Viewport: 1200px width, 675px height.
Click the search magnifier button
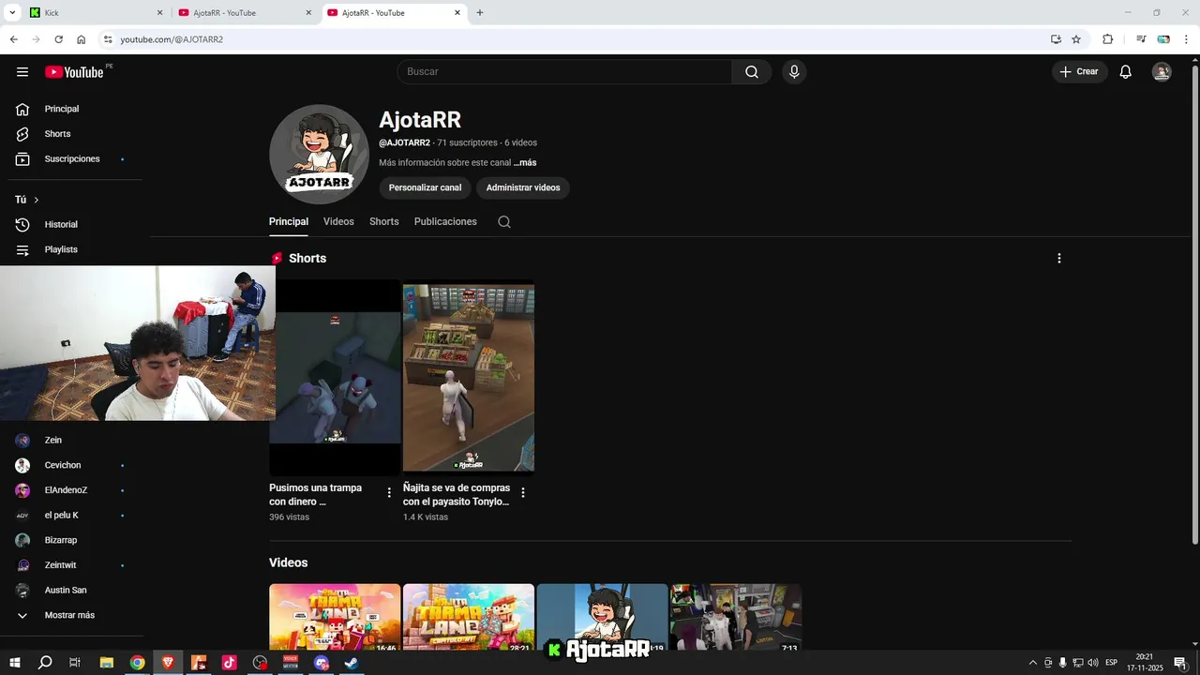[x=752, y=72]
